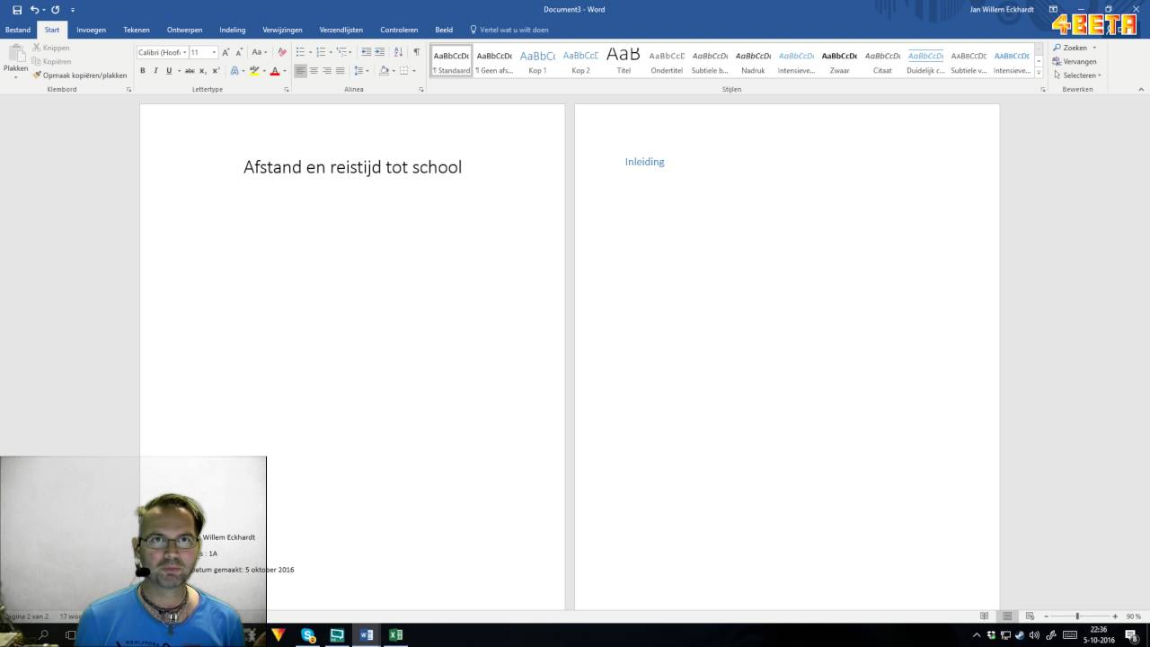1150x647 pixels.
Task: Switch to the Ontwerpen tab
Action: click(x=184, y=30)
